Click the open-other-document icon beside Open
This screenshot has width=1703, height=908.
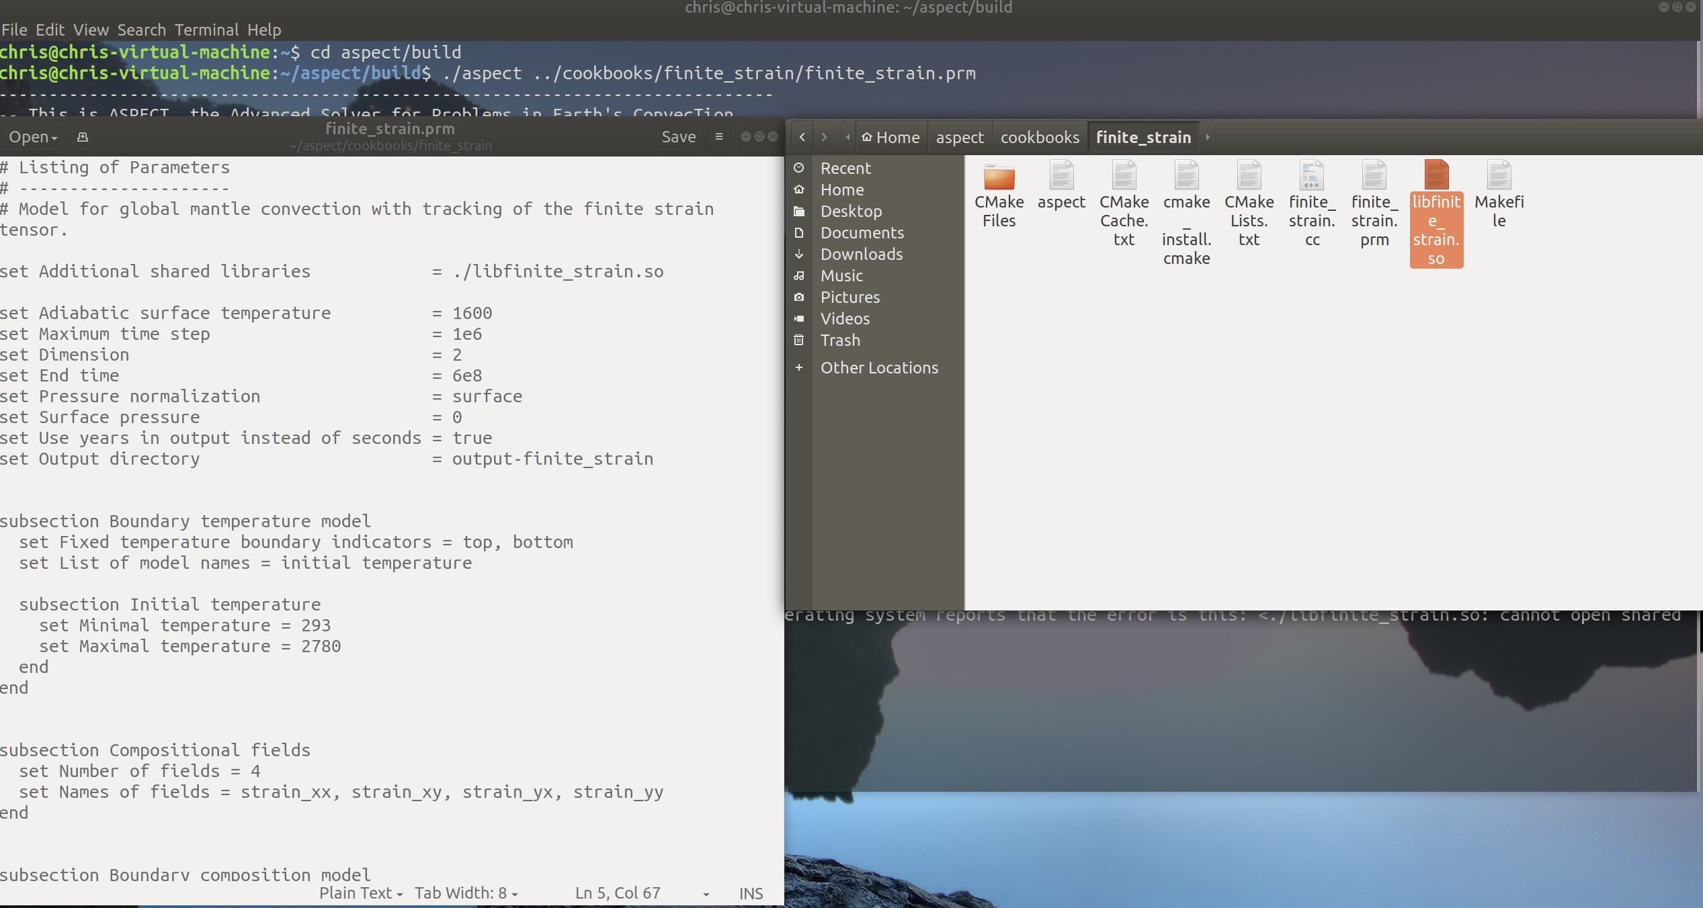click(x=82, y=136)
